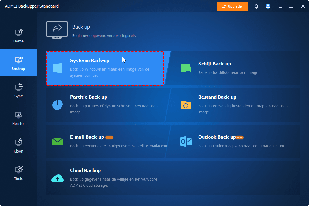The image size is (309, 206).
Task: Click the Outlook Back-up logo icon
Action: (186, 142)
